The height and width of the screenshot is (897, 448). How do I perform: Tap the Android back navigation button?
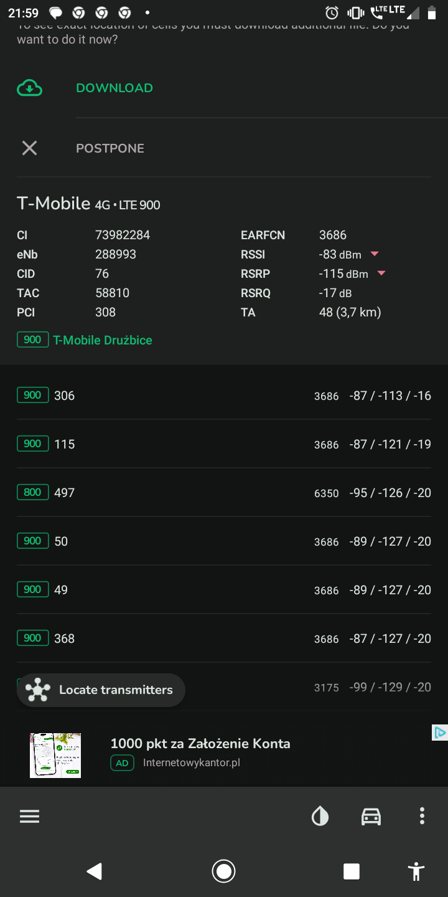click(95, 871)
